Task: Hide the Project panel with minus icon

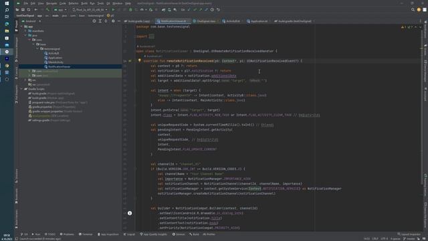Action: click(x=119, y=21)
